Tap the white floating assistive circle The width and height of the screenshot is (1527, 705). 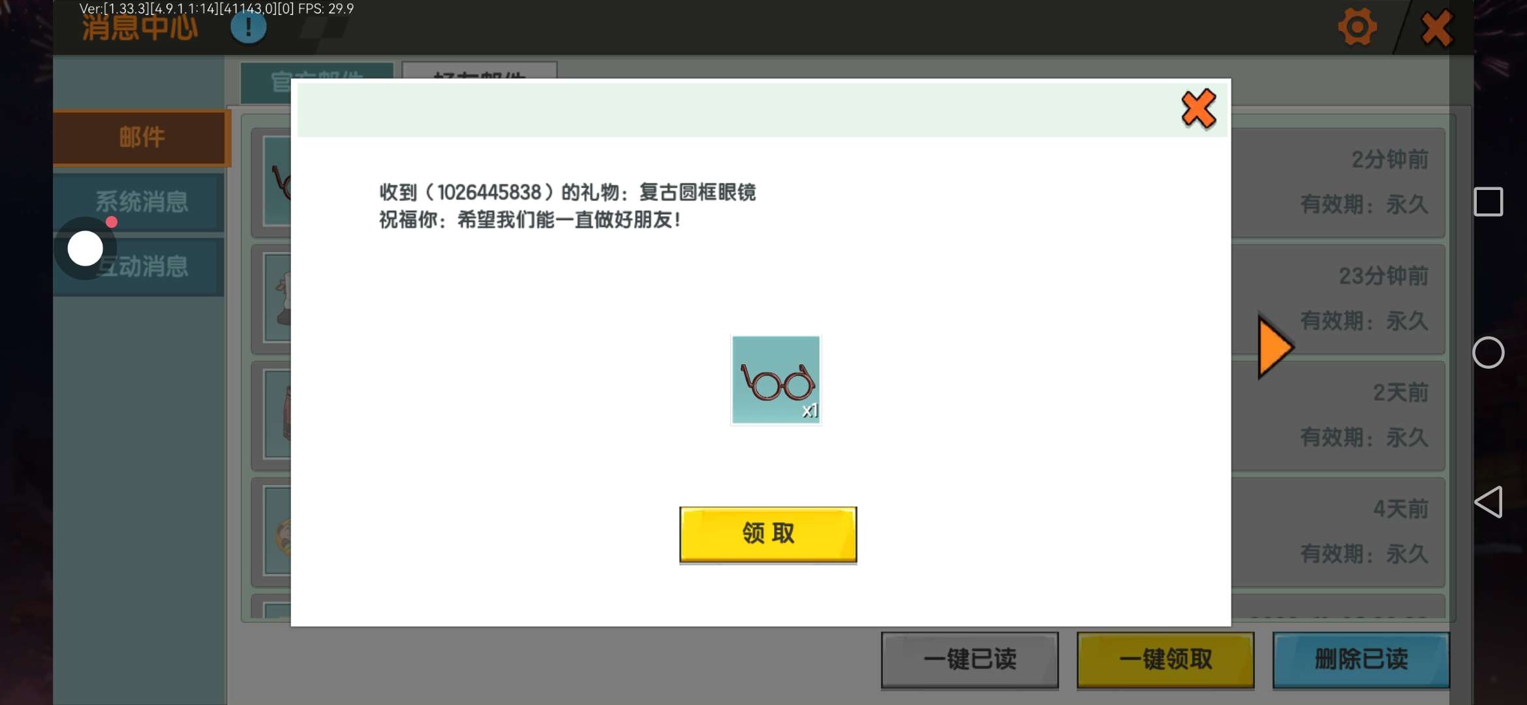(x=85, y=249)
